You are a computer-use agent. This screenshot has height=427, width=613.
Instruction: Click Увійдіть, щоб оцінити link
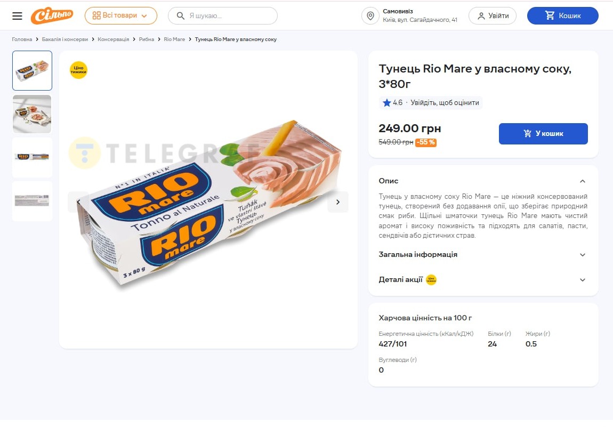point(445,103)
